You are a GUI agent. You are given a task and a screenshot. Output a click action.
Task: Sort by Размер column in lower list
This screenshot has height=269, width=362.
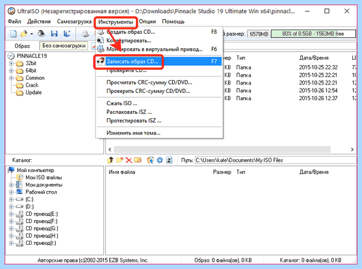point(222,172)
